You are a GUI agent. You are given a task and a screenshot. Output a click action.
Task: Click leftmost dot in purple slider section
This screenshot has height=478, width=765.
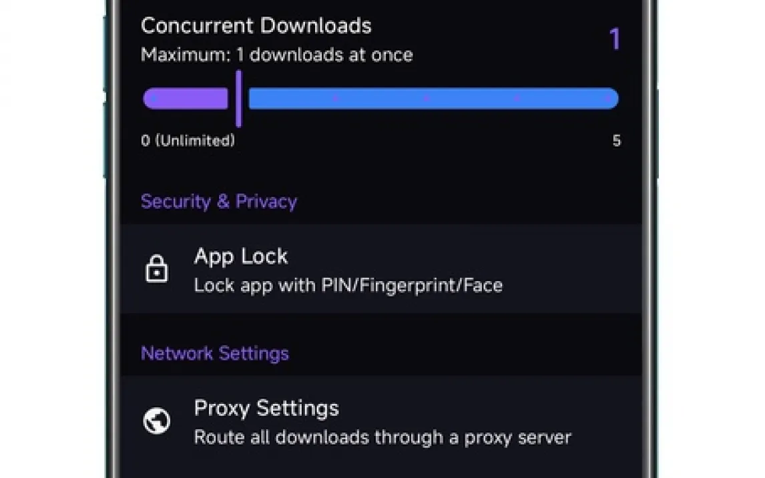point(154,99)
